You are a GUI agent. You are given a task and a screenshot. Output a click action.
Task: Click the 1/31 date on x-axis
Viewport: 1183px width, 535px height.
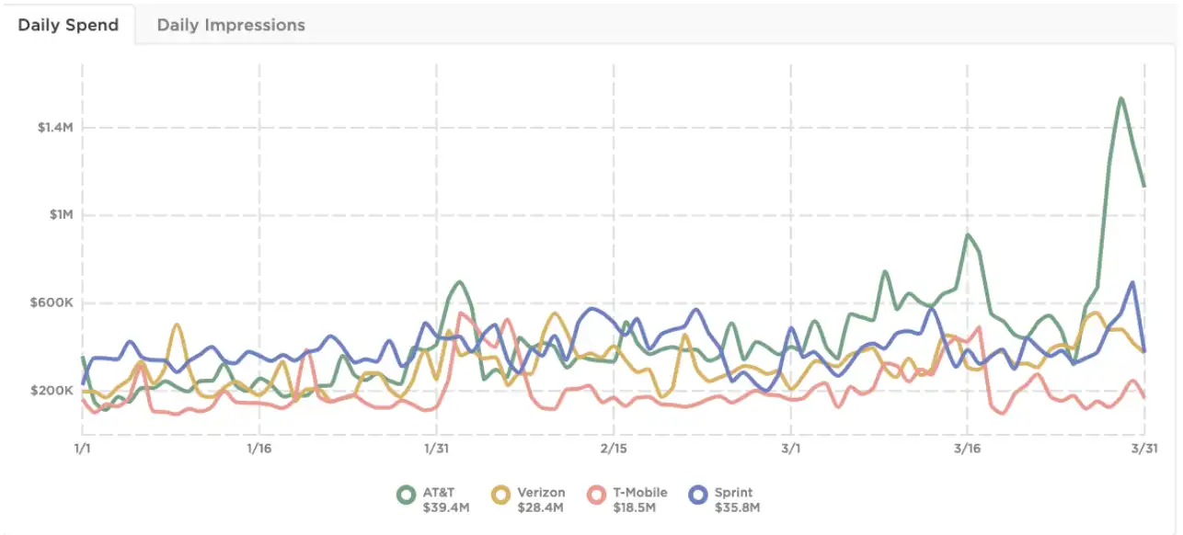point(436,448)
